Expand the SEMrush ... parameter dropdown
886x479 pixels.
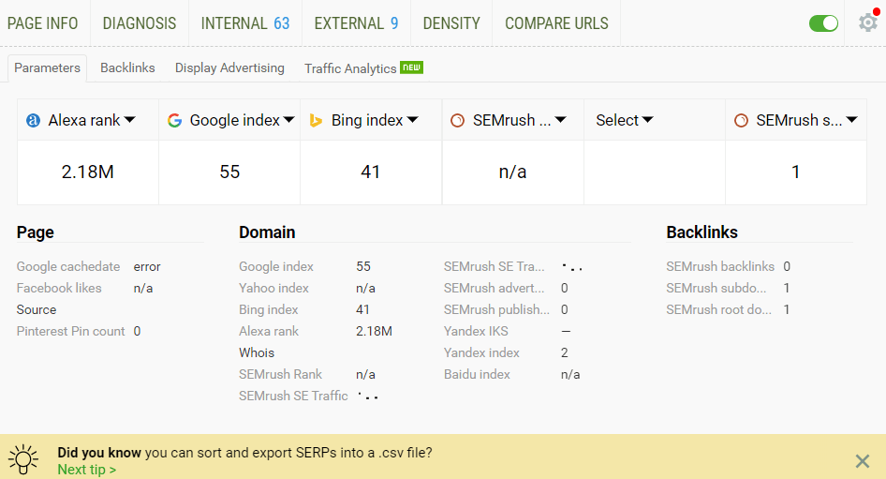tap(560, 120)
